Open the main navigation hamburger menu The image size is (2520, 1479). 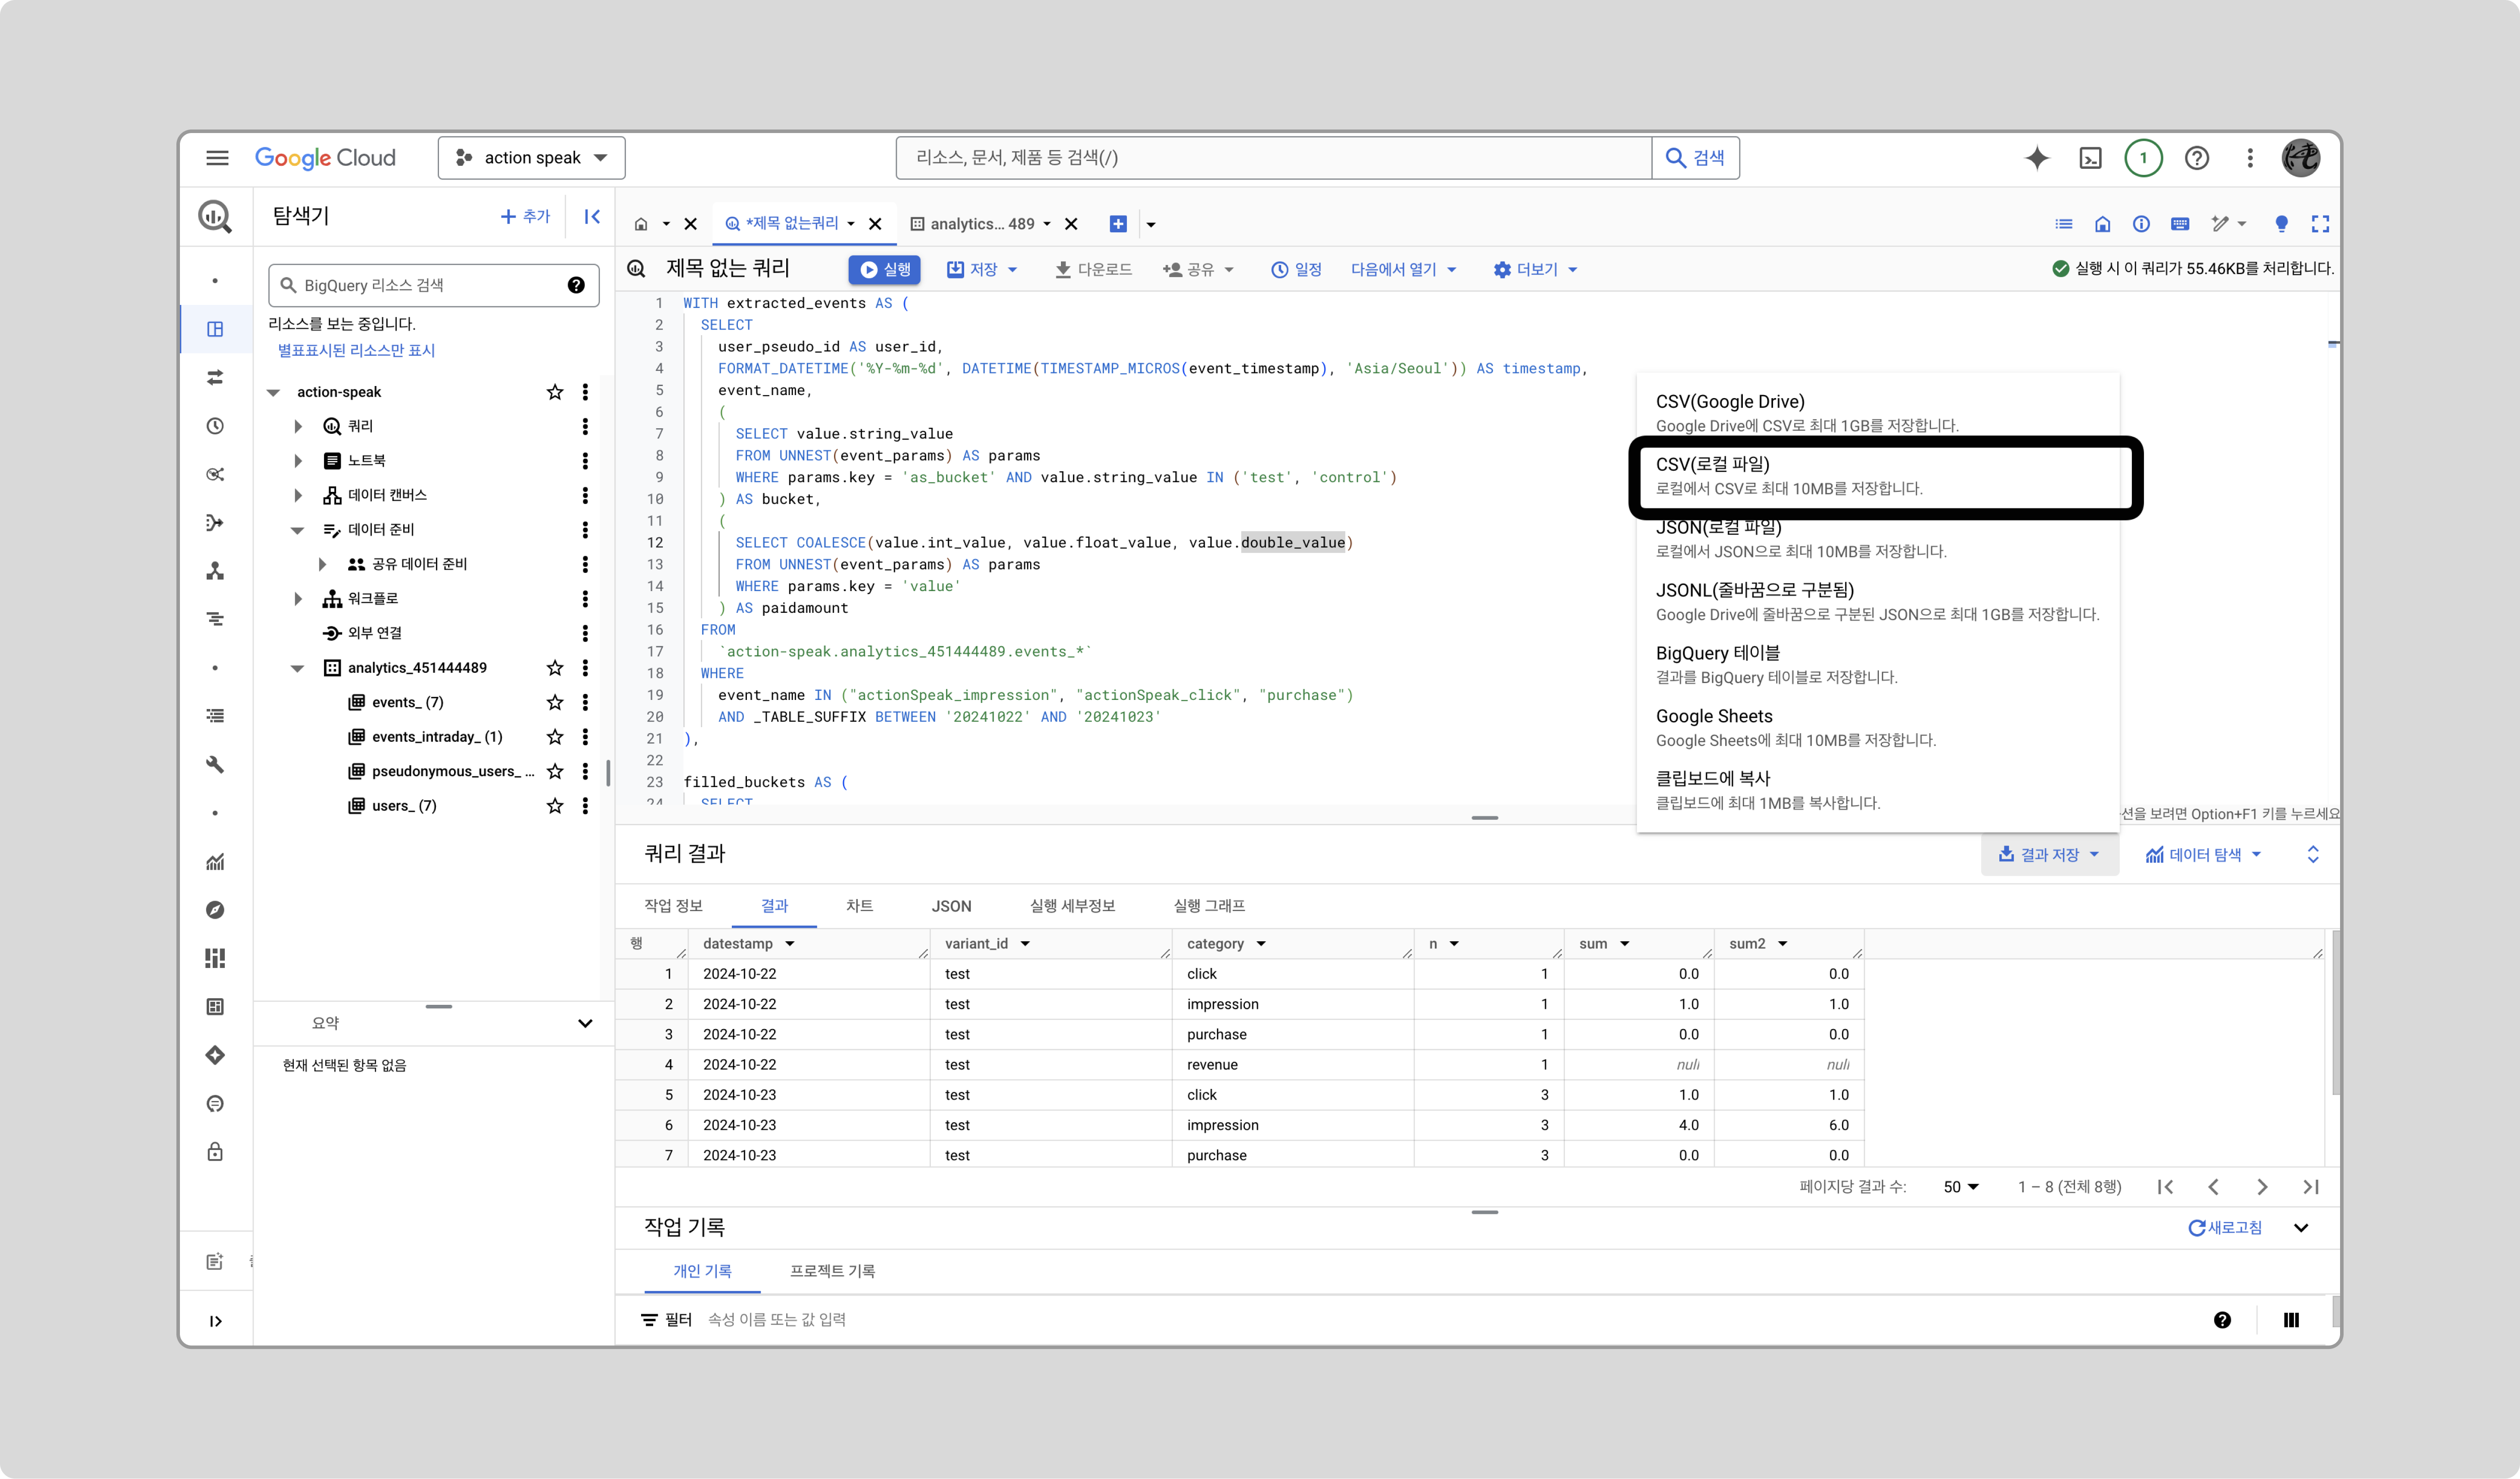pyautogui.click(x=217, y=158)
